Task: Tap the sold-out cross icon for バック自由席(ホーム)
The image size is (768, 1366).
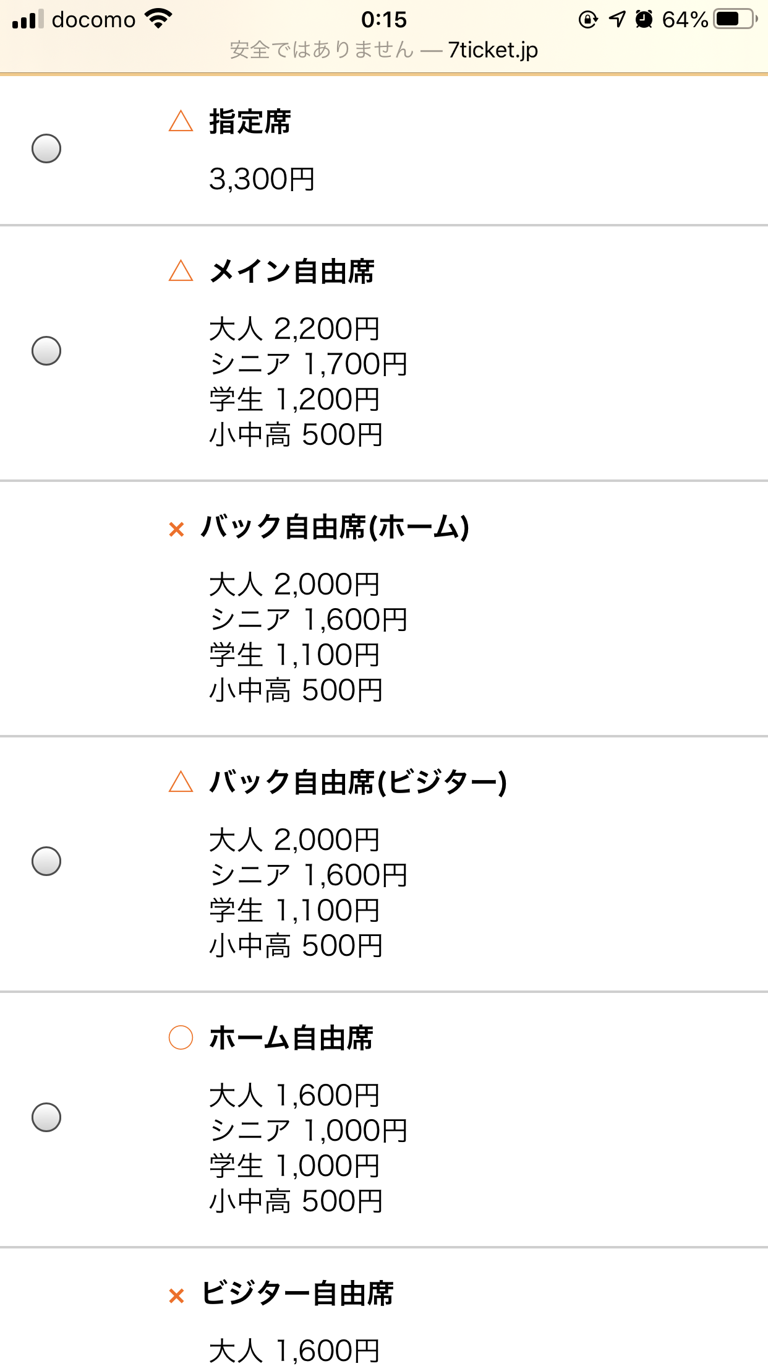Action: pos(177,530)
